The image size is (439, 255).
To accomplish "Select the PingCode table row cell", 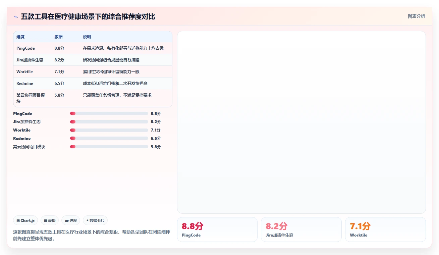I will [x=25, y=48].
